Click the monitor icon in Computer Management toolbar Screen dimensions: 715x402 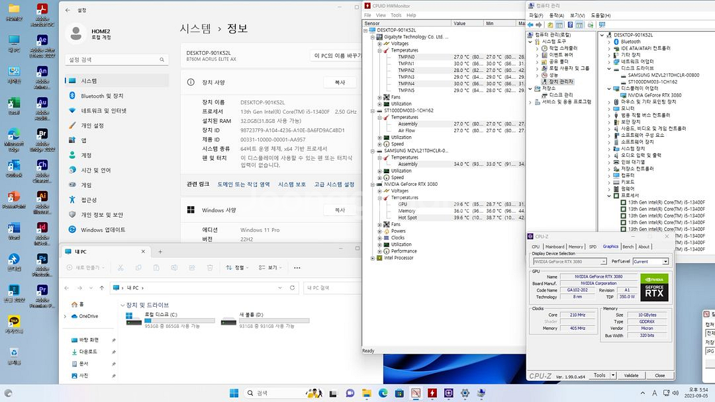[x=602, y=25]
